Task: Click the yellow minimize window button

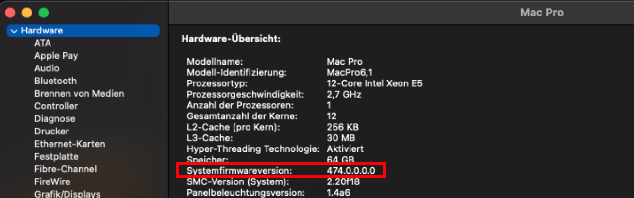Action: tap(27, 13)
